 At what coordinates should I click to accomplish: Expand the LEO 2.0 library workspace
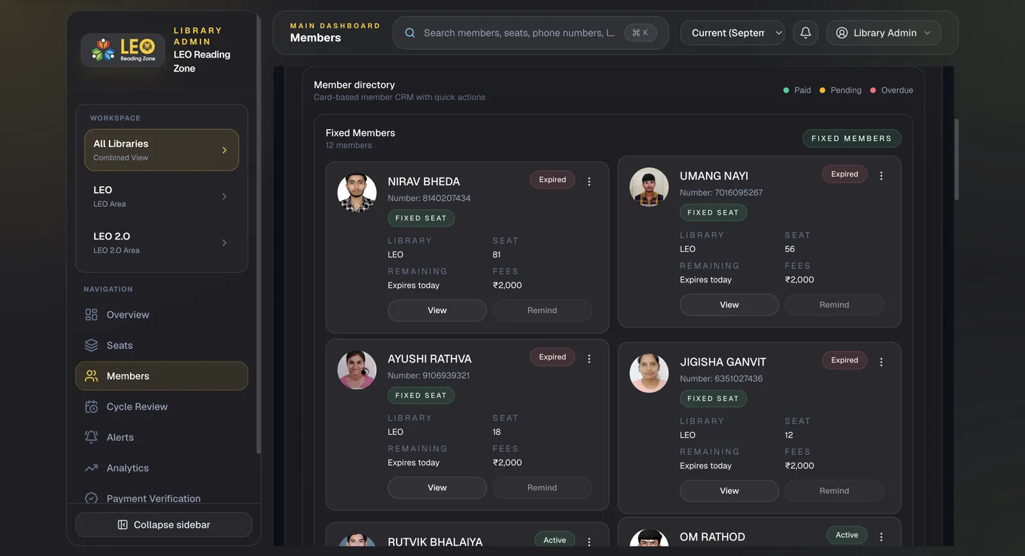pyautogui.click(x=161, y=243)
